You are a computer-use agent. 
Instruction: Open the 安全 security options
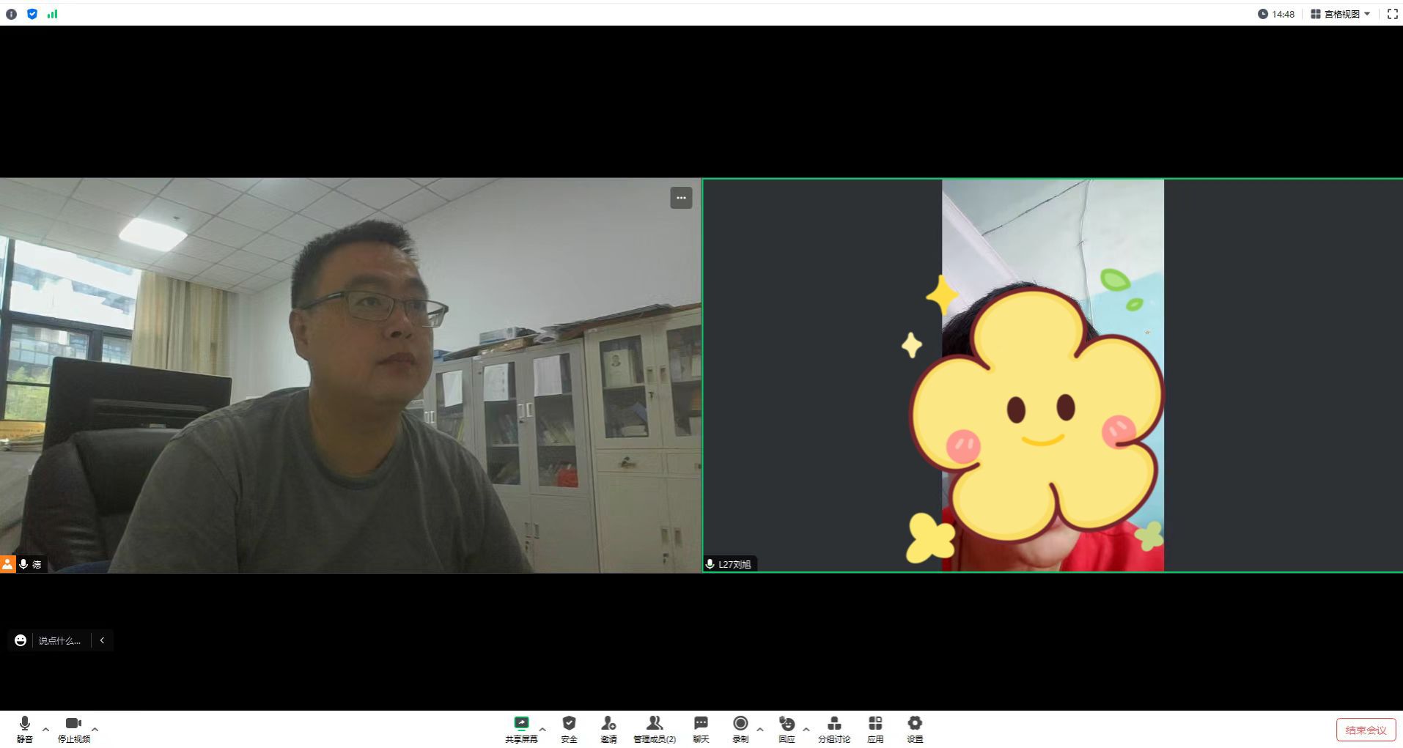point(569,729)
